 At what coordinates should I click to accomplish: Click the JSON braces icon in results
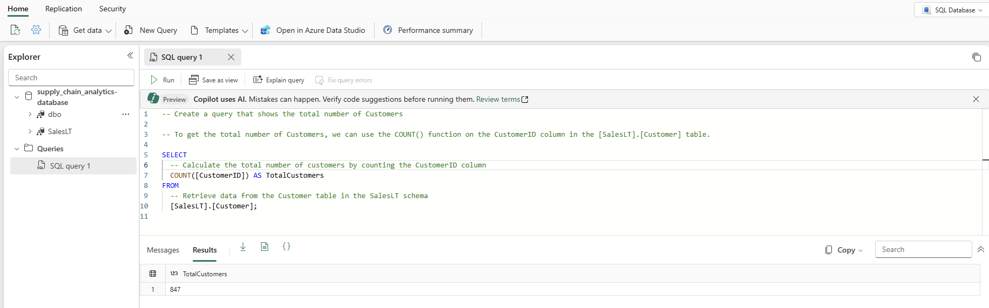tap(286, 247)
